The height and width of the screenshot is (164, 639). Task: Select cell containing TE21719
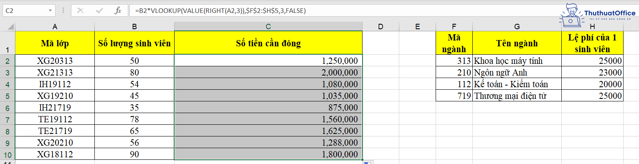[x=55, y=131]
